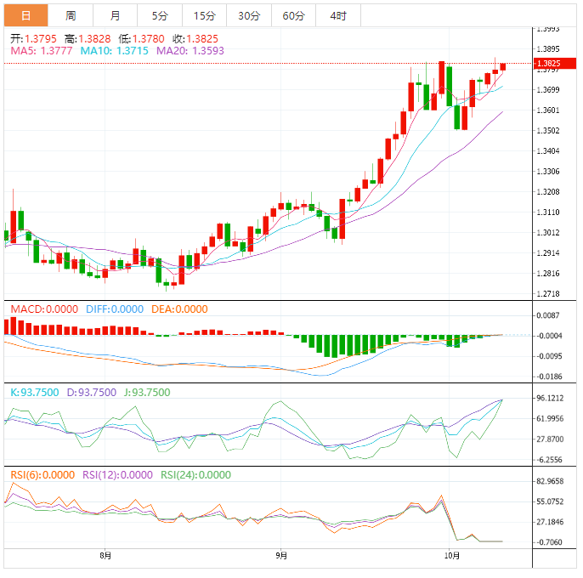Click the RSI(24):0.0000 label
The height and width of the screenshot is (578, 583).
click(196, 475)
